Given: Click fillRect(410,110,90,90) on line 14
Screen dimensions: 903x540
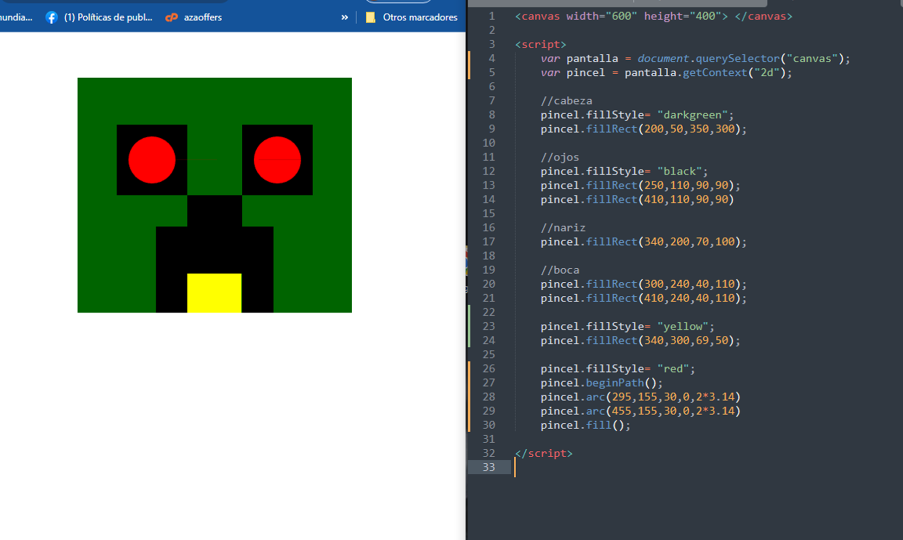Looking at the screenshot, I should [x=660, y=200].
